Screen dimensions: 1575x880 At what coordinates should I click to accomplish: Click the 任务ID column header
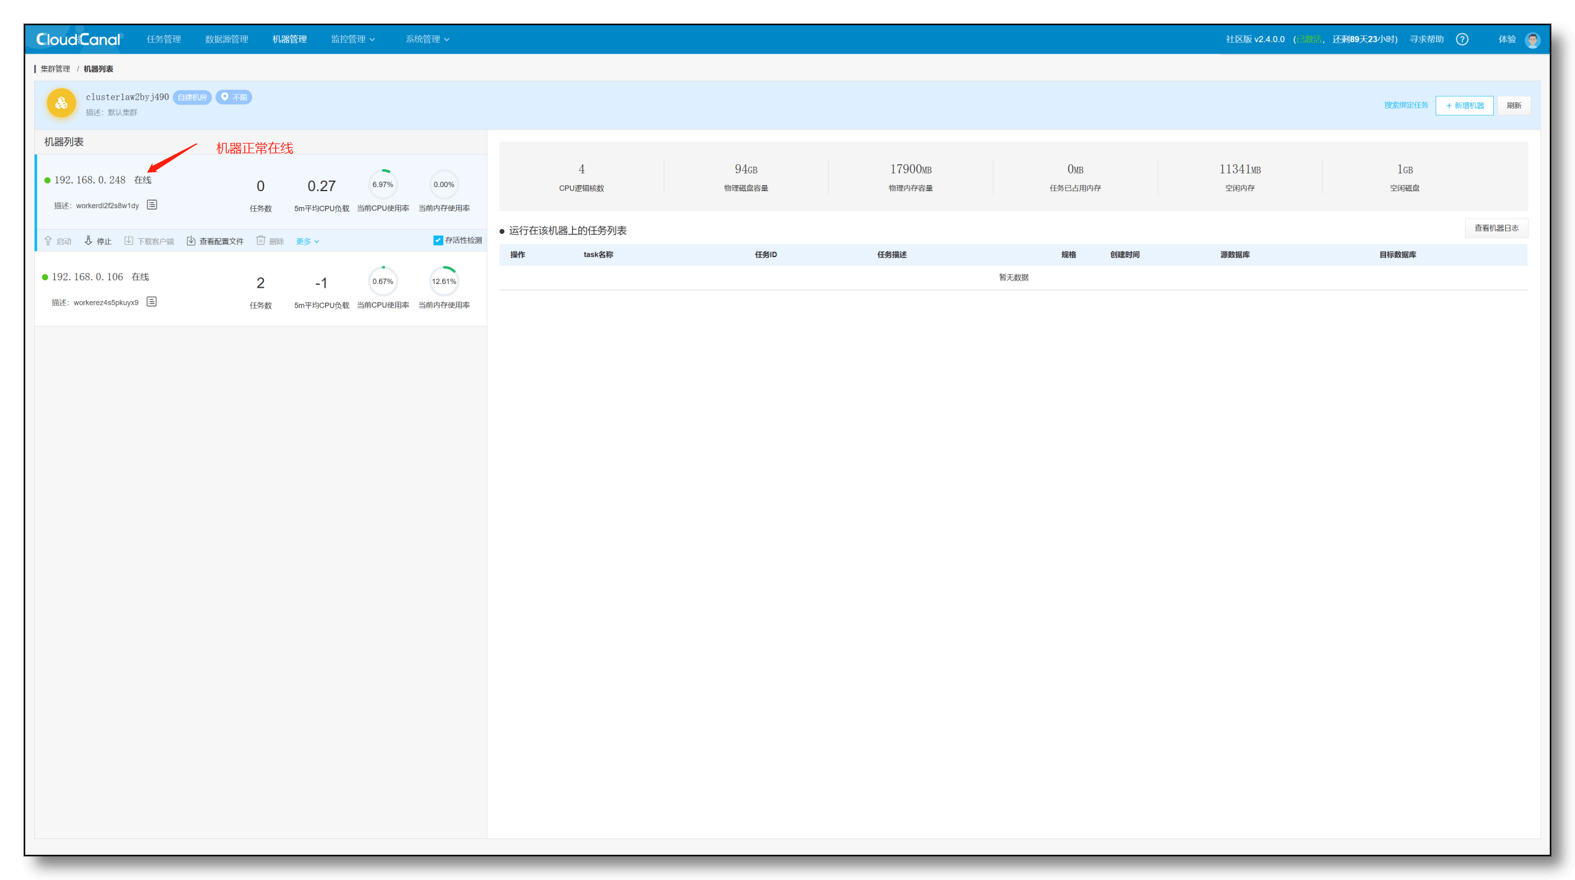(x=765, y=255)
